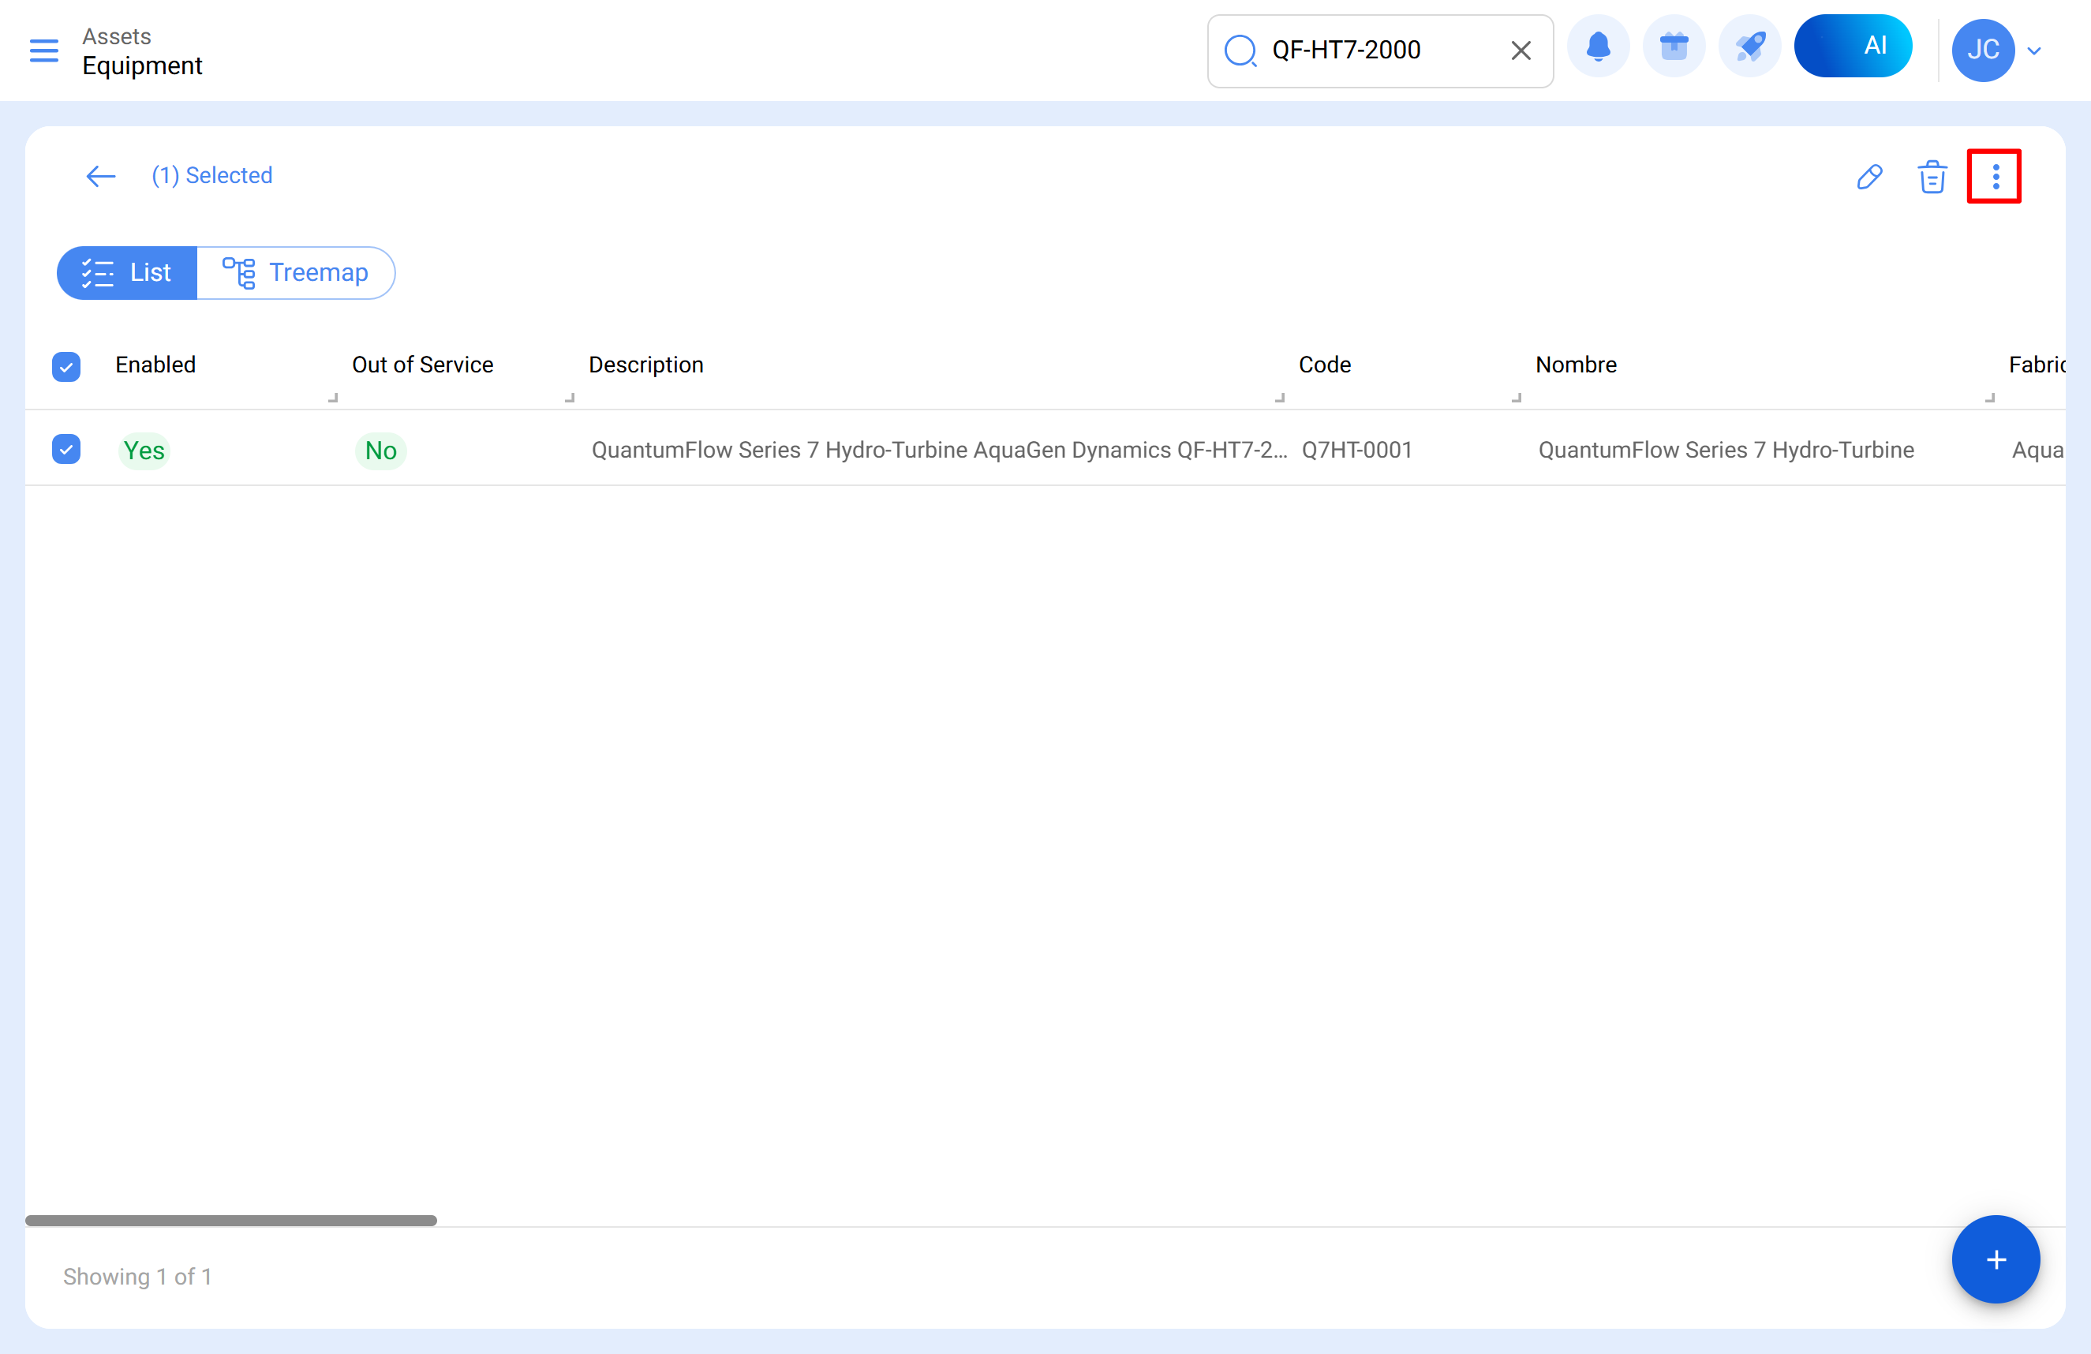Viewport: 2091px width, 1354px height.
Task: Click the back arrow above the list
Action: (x=100, y=176)
